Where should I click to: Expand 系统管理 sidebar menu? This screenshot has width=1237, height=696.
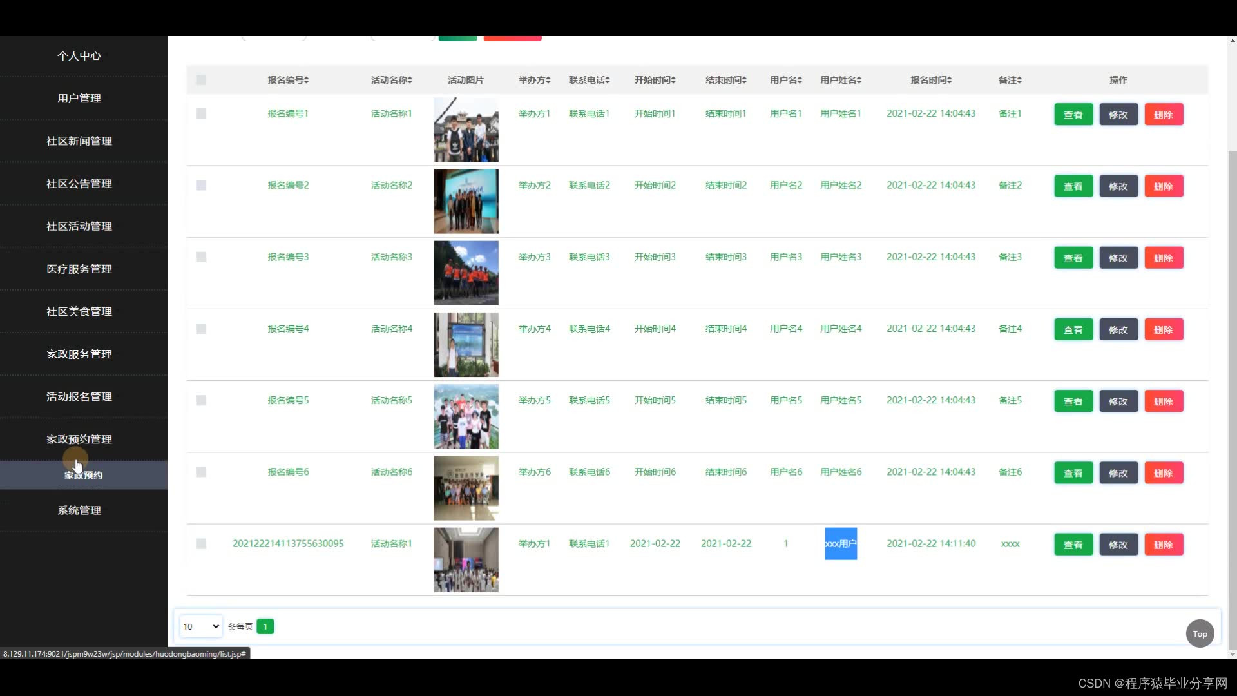click(79, 510)
